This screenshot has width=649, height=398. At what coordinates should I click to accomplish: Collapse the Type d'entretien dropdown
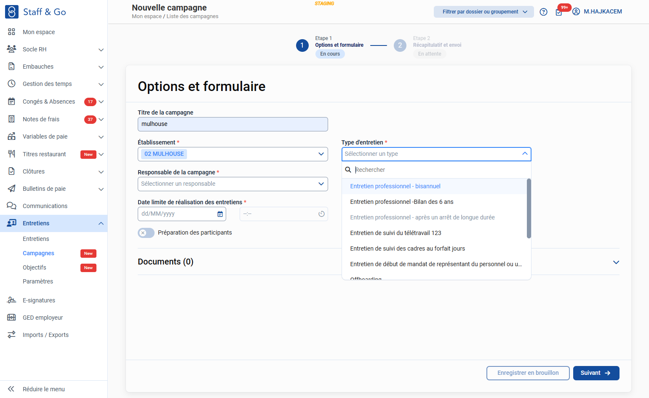[x=525, y=154]
